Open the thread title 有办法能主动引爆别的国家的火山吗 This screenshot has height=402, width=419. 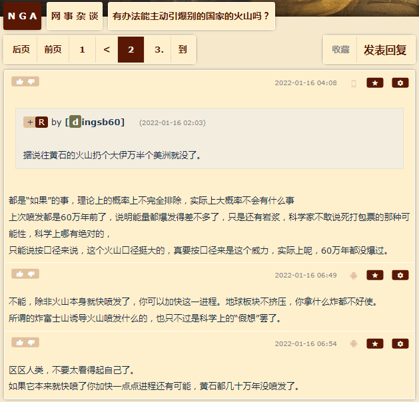(191, 16)
